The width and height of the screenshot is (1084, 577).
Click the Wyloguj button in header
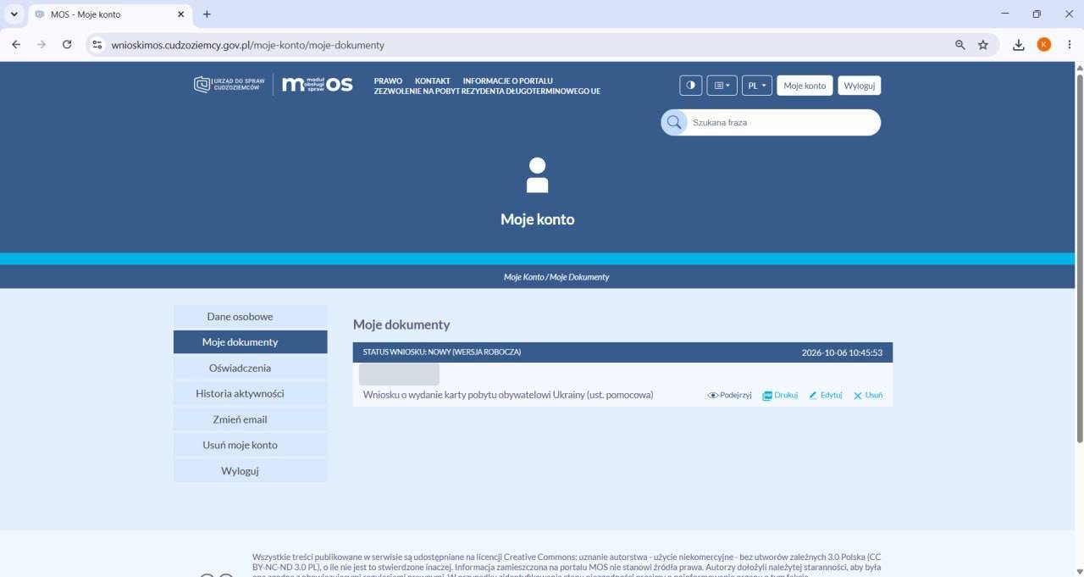860,86
